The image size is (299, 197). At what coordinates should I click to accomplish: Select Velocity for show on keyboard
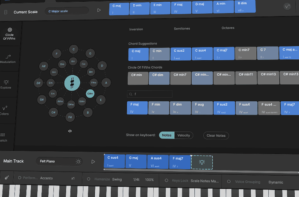pos(184,135)
